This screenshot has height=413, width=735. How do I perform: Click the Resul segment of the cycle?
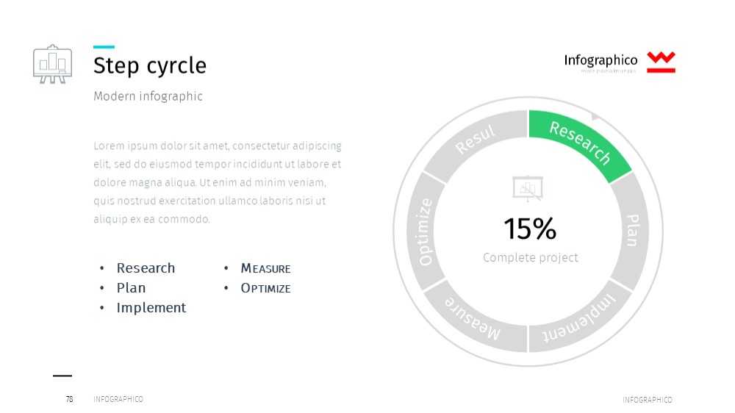pos(475,140)
